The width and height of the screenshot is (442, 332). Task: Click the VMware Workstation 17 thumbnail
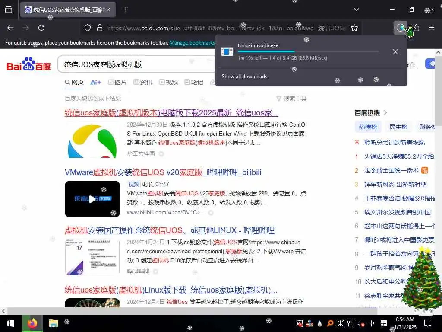[92, 257]
